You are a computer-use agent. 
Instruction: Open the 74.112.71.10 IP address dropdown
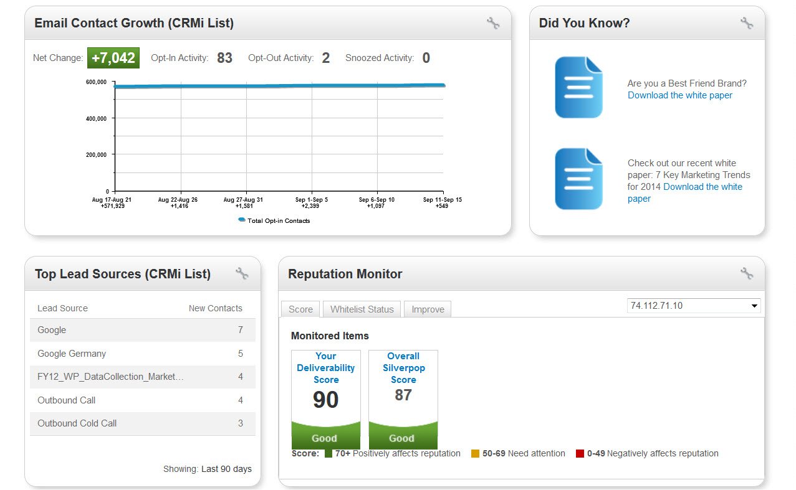point(694,306)
